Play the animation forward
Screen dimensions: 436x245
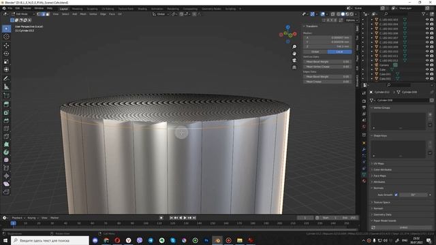coord(185,218)
